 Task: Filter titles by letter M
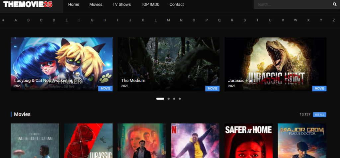pyautogui.click(x=168, y=20)
